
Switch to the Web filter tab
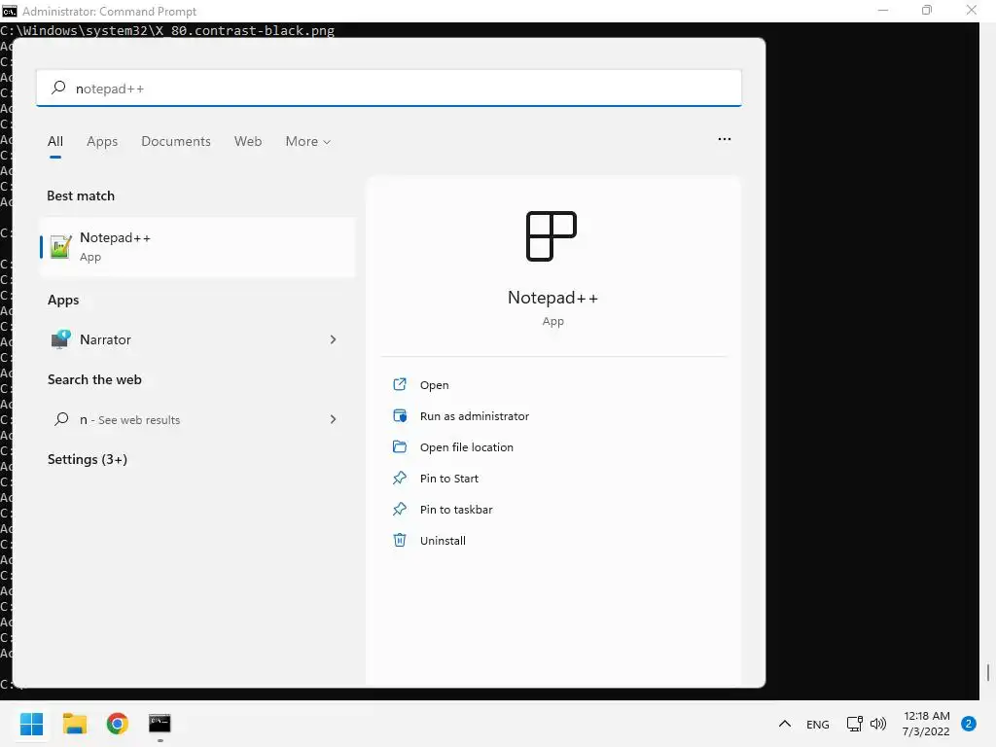pyautogui.click(x=248, y=142)
